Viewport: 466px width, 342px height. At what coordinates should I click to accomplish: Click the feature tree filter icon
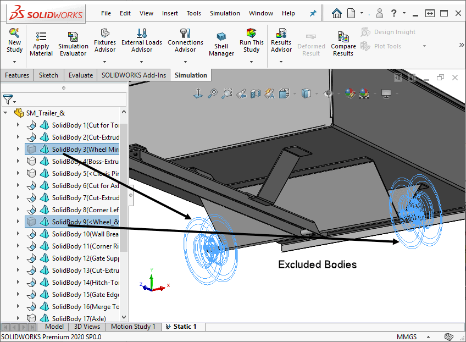click(x=8, y=100)
